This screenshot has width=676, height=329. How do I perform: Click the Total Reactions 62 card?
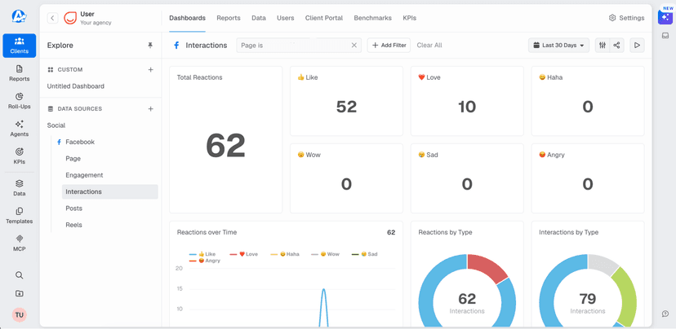pos(226,140)
